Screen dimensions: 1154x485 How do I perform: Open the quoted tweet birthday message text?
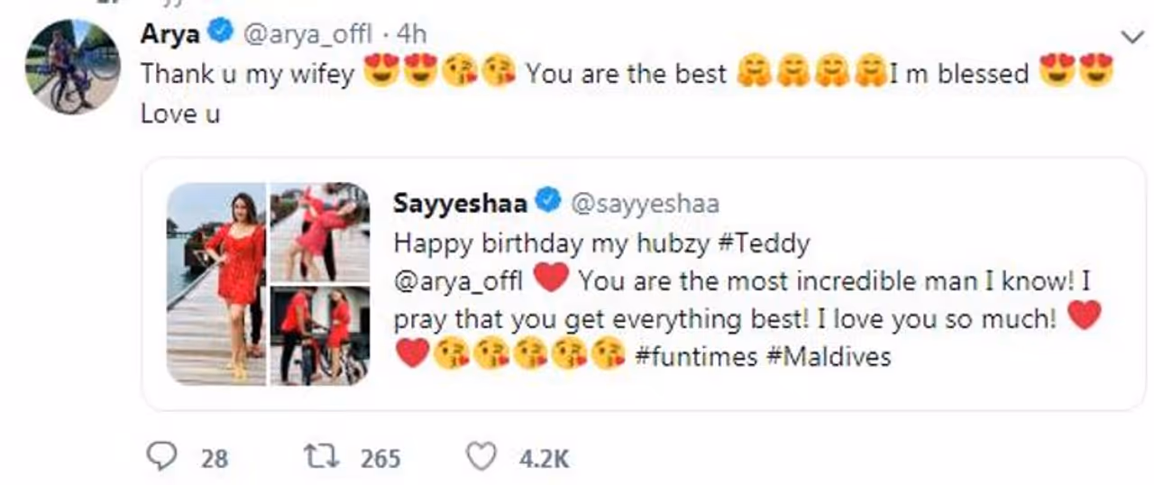(721, 299)
